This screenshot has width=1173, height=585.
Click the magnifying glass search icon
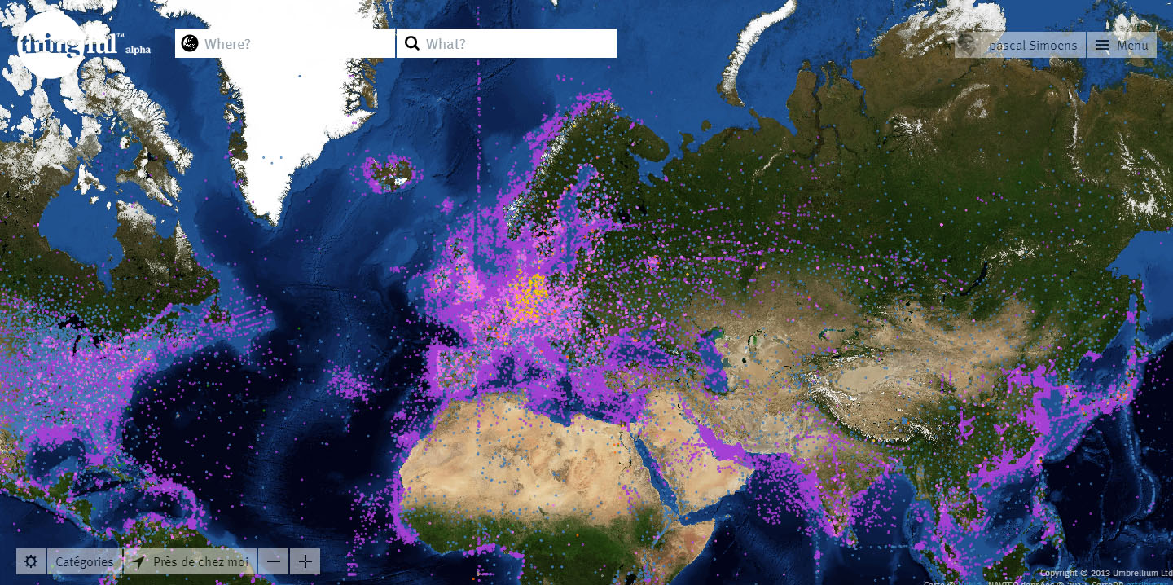[x=412, y=43]
